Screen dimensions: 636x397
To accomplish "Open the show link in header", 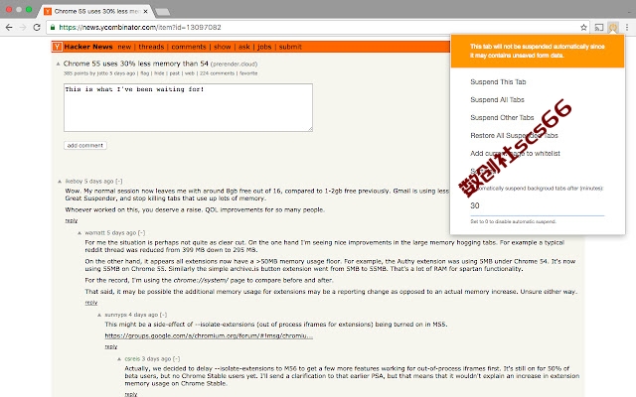I will (223, 47).
